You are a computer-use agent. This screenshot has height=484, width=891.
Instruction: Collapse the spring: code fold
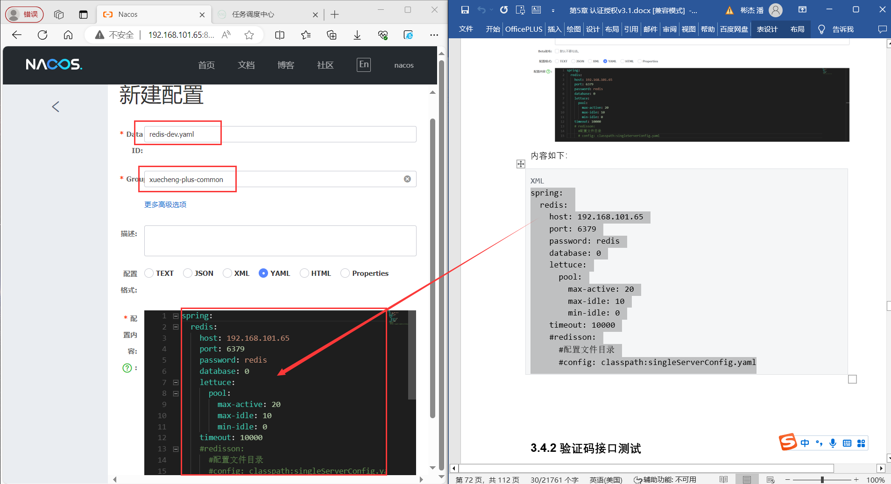point(176,316)
